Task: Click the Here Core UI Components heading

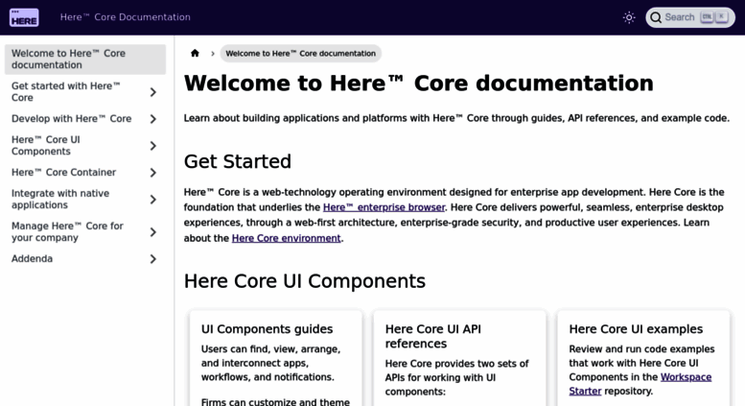Action: (305, 281)
